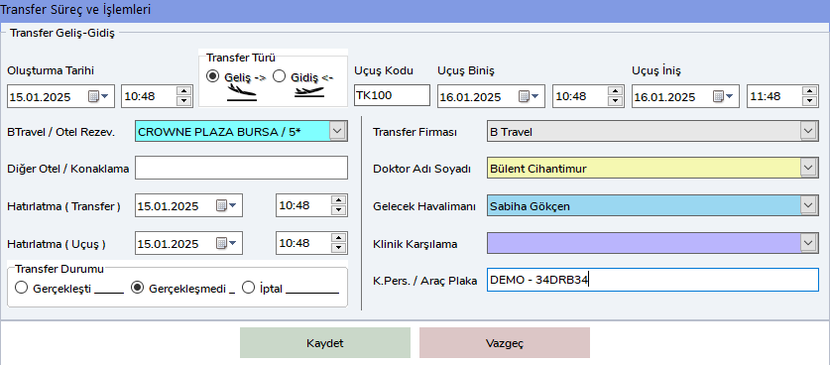The height and width of the screenshot is (365, 830).
Task: Expand the BTravel / Otel Rezev. dropdown
Action: click(x=338, y=131)
